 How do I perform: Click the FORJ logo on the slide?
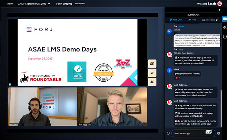pyautogui.click(x=39, y=29)
